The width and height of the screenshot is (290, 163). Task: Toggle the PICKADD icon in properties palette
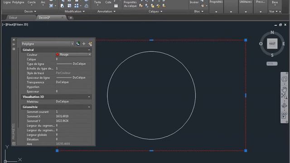tap(78, 44)
